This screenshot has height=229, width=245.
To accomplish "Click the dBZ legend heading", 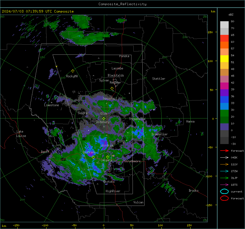I will (x=231, y=14).
